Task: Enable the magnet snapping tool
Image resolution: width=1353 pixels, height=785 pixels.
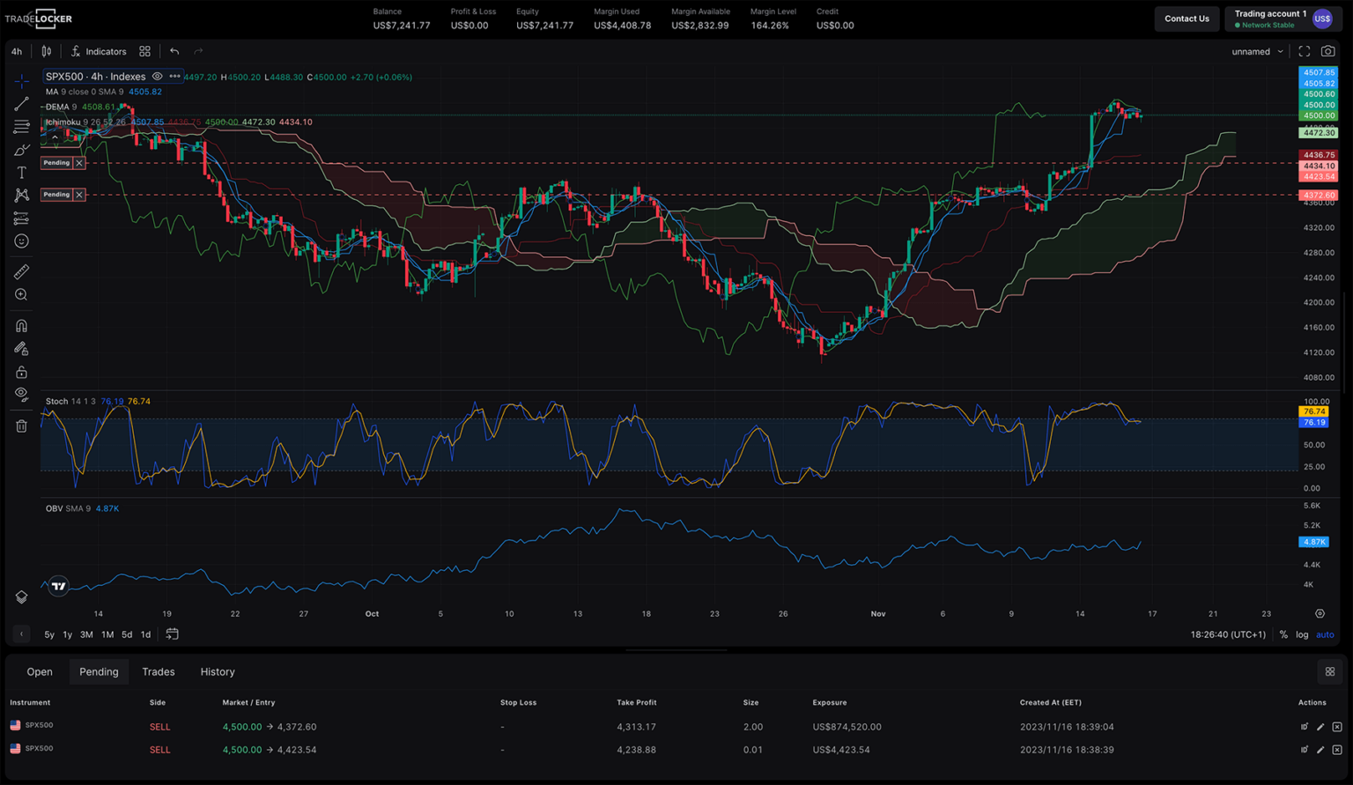Action: [21, 325]
